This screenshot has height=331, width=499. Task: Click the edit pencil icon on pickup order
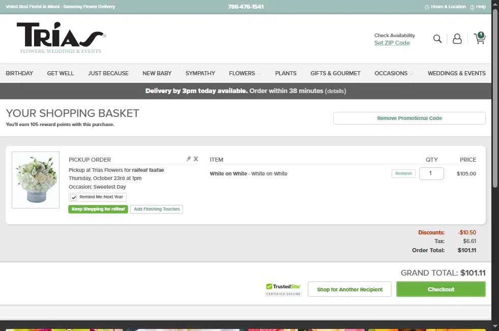(x=188, y=159)
